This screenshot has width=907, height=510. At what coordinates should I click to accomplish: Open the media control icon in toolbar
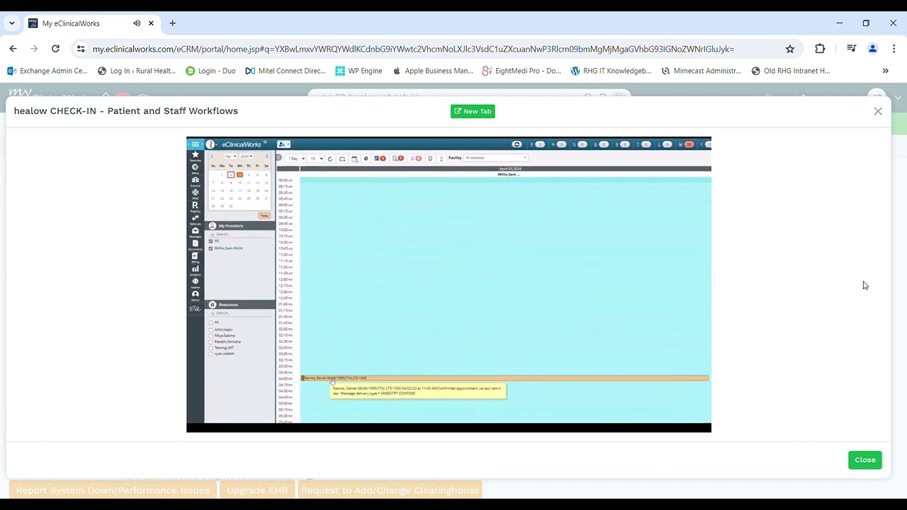click(852, 49)
